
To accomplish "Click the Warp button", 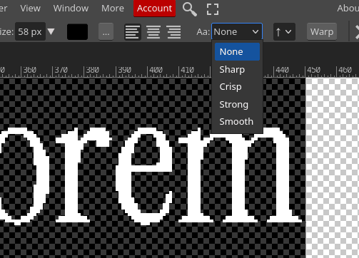I will click(x=322, y=31).
